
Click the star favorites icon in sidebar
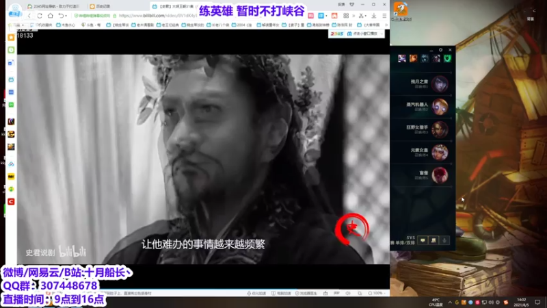click(x=11, y=38)
